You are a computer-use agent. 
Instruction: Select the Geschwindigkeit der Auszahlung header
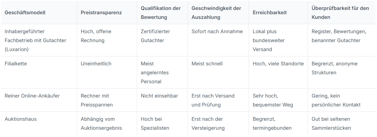tap(216, 13)
